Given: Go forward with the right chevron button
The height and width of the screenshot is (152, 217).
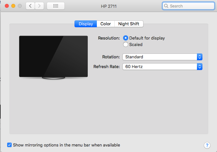Looking at the screenshot, I should click(x=39, y=6).
